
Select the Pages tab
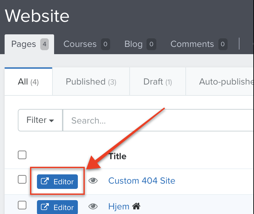point(29,44)
